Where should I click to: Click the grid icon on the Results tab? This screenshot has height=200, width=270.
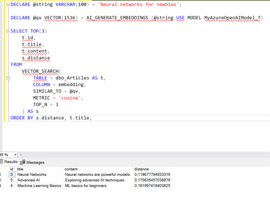[x=2, y=162]
